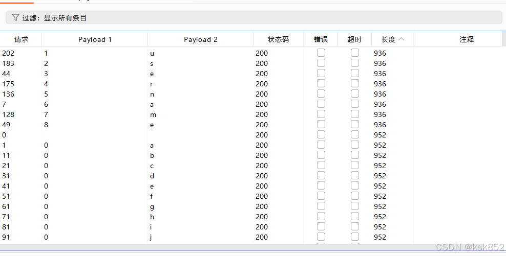Sort by the 请求 column header
This screenshot has width=506, height=256.
[21, 39]
